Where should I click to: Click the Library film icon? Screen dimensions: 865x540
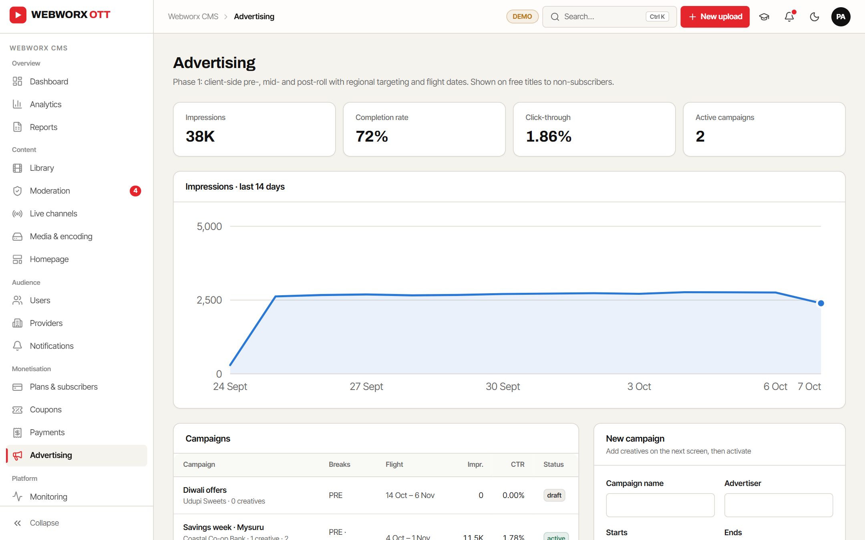click(17, 168)
